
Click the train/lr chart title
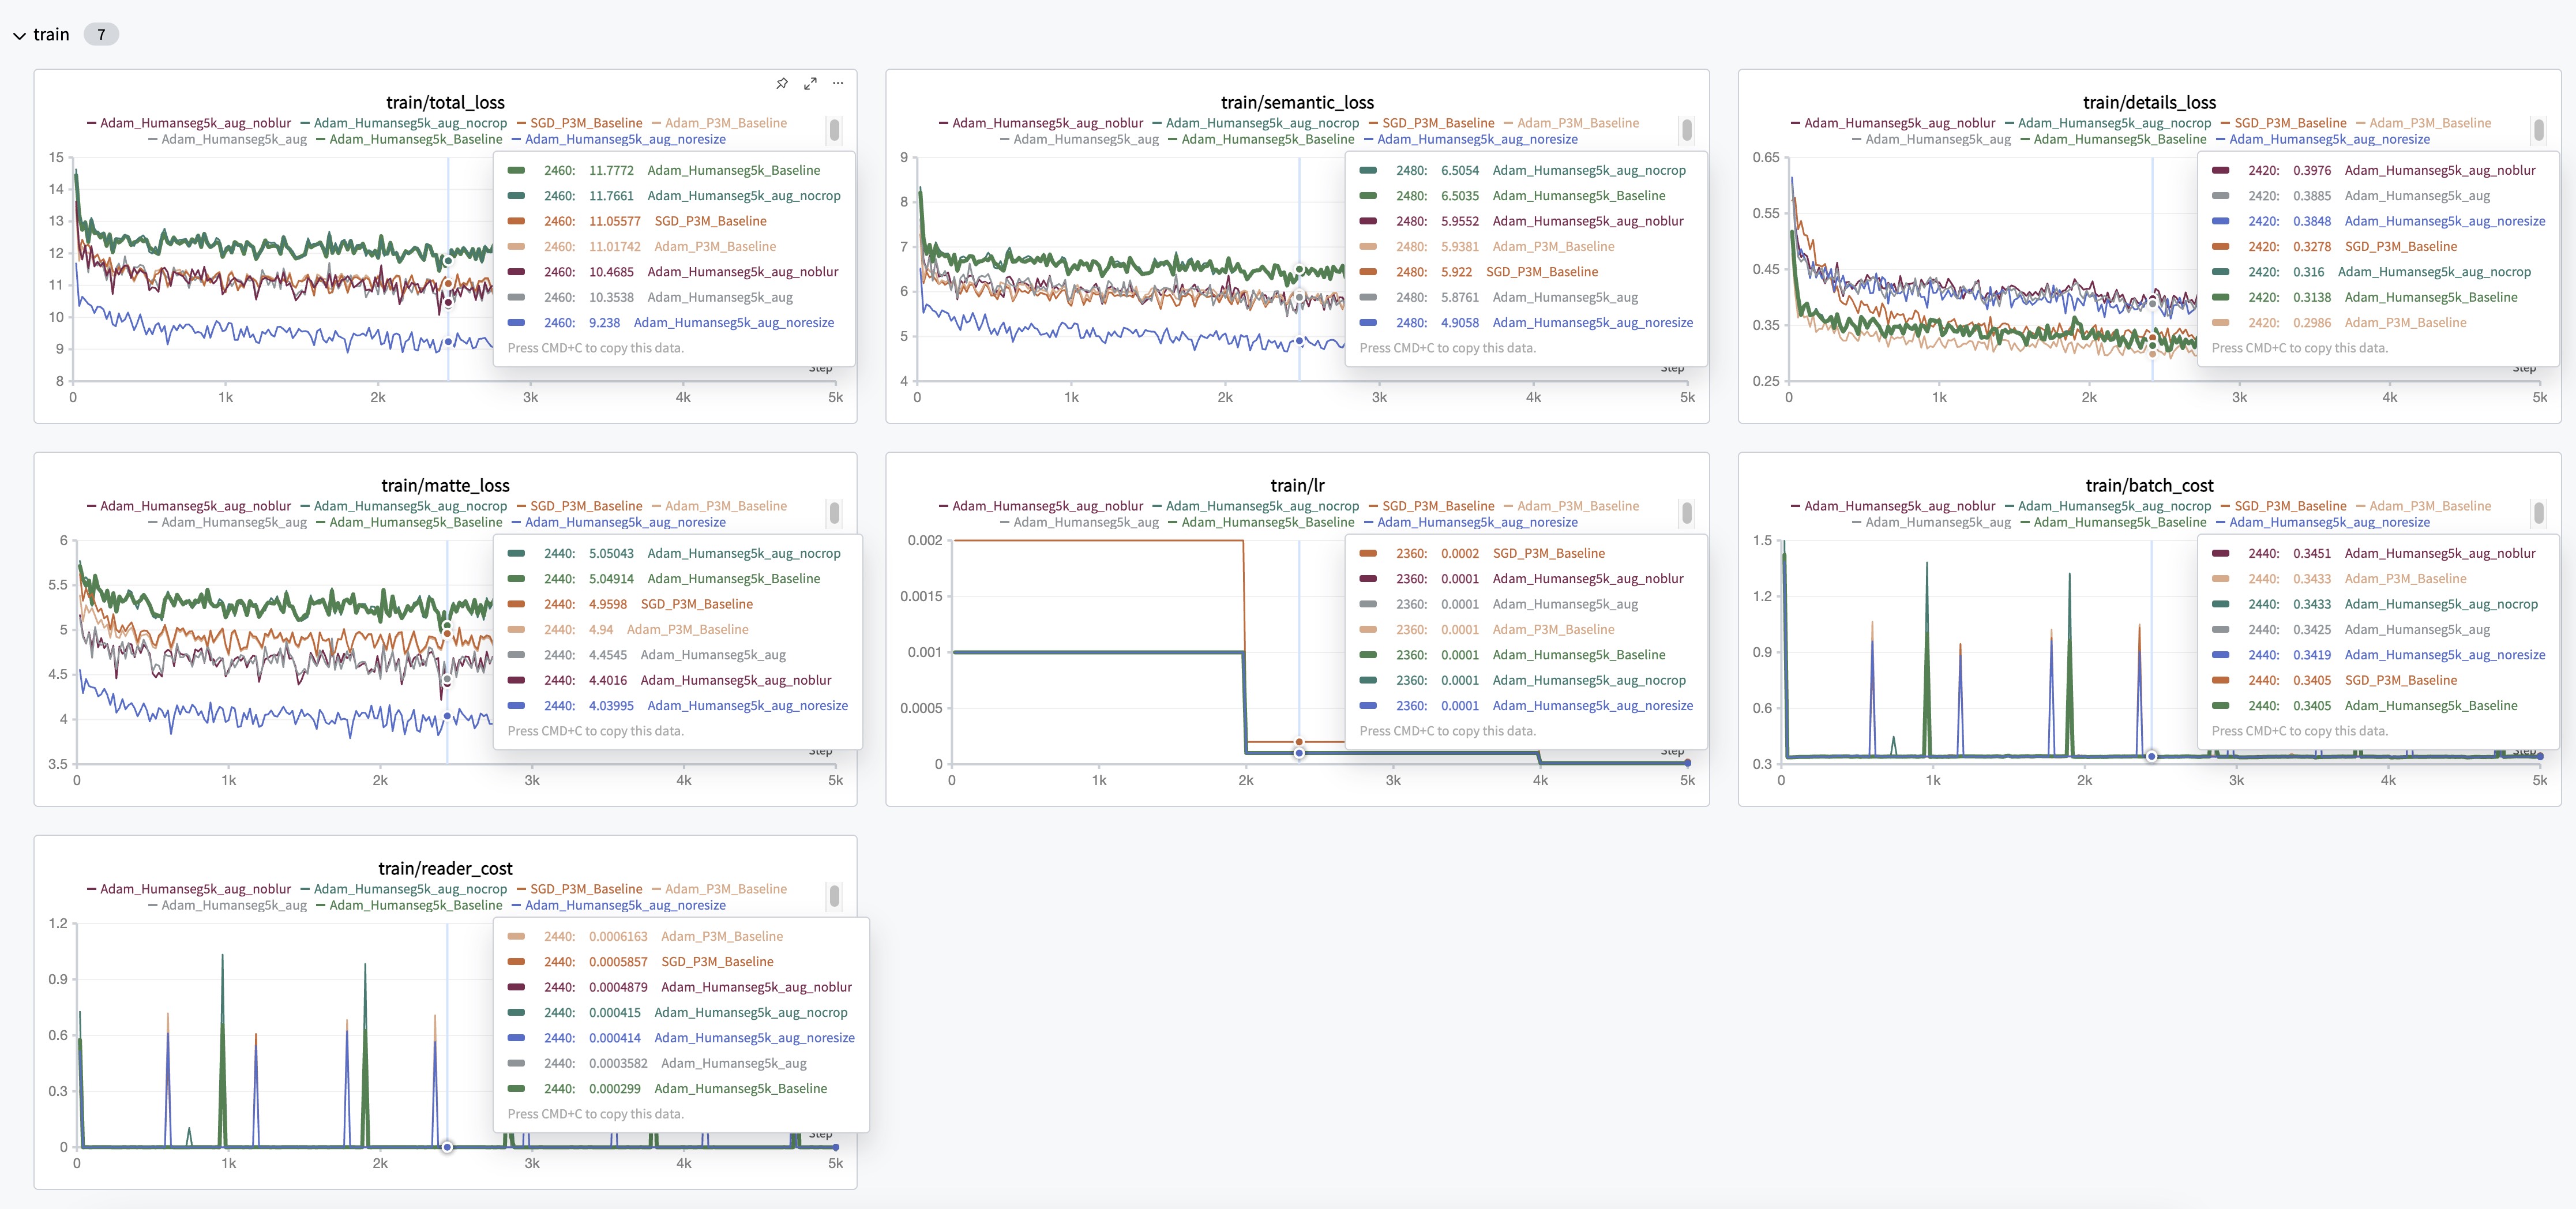tap(1297, 485)
